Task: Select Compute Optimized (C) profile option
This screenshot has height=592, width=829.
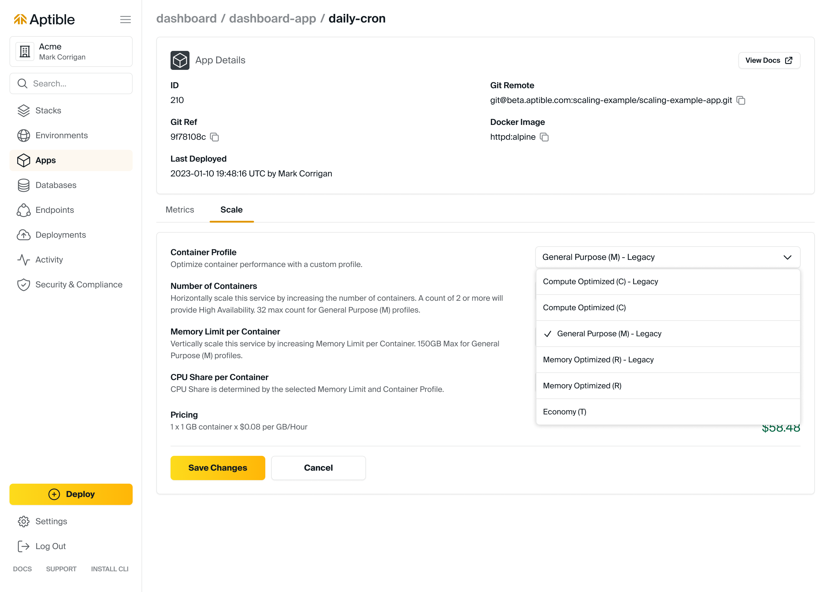Action: (584, 308)
